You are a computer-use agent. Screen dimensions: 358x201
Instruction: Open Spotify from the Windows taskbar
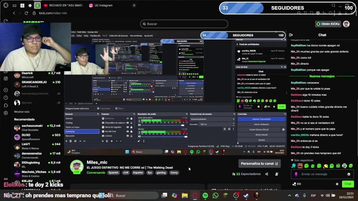[205, 196]
